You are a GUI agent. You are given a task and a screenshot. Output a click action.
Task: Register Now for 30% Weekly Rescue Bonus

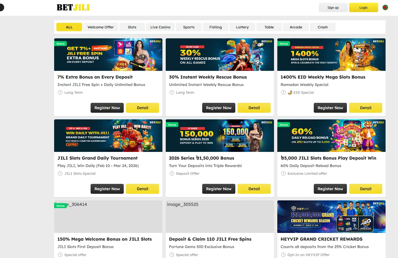pos(219,108)
